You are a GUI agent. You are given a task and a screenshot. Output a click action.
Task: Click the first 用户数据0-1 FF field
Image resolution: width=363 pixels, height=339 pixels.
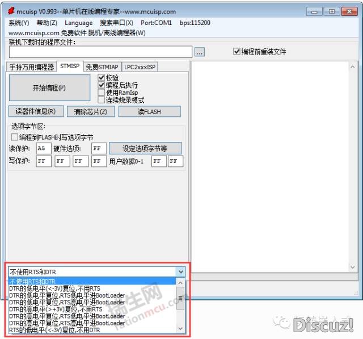click(x=159, y=161)
